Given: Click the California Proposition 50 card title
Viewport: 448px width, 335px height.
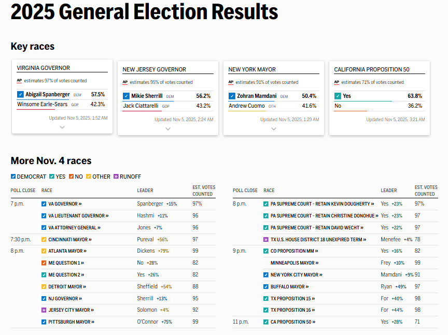Looking at the screenshot, I should tap(371, 69).
